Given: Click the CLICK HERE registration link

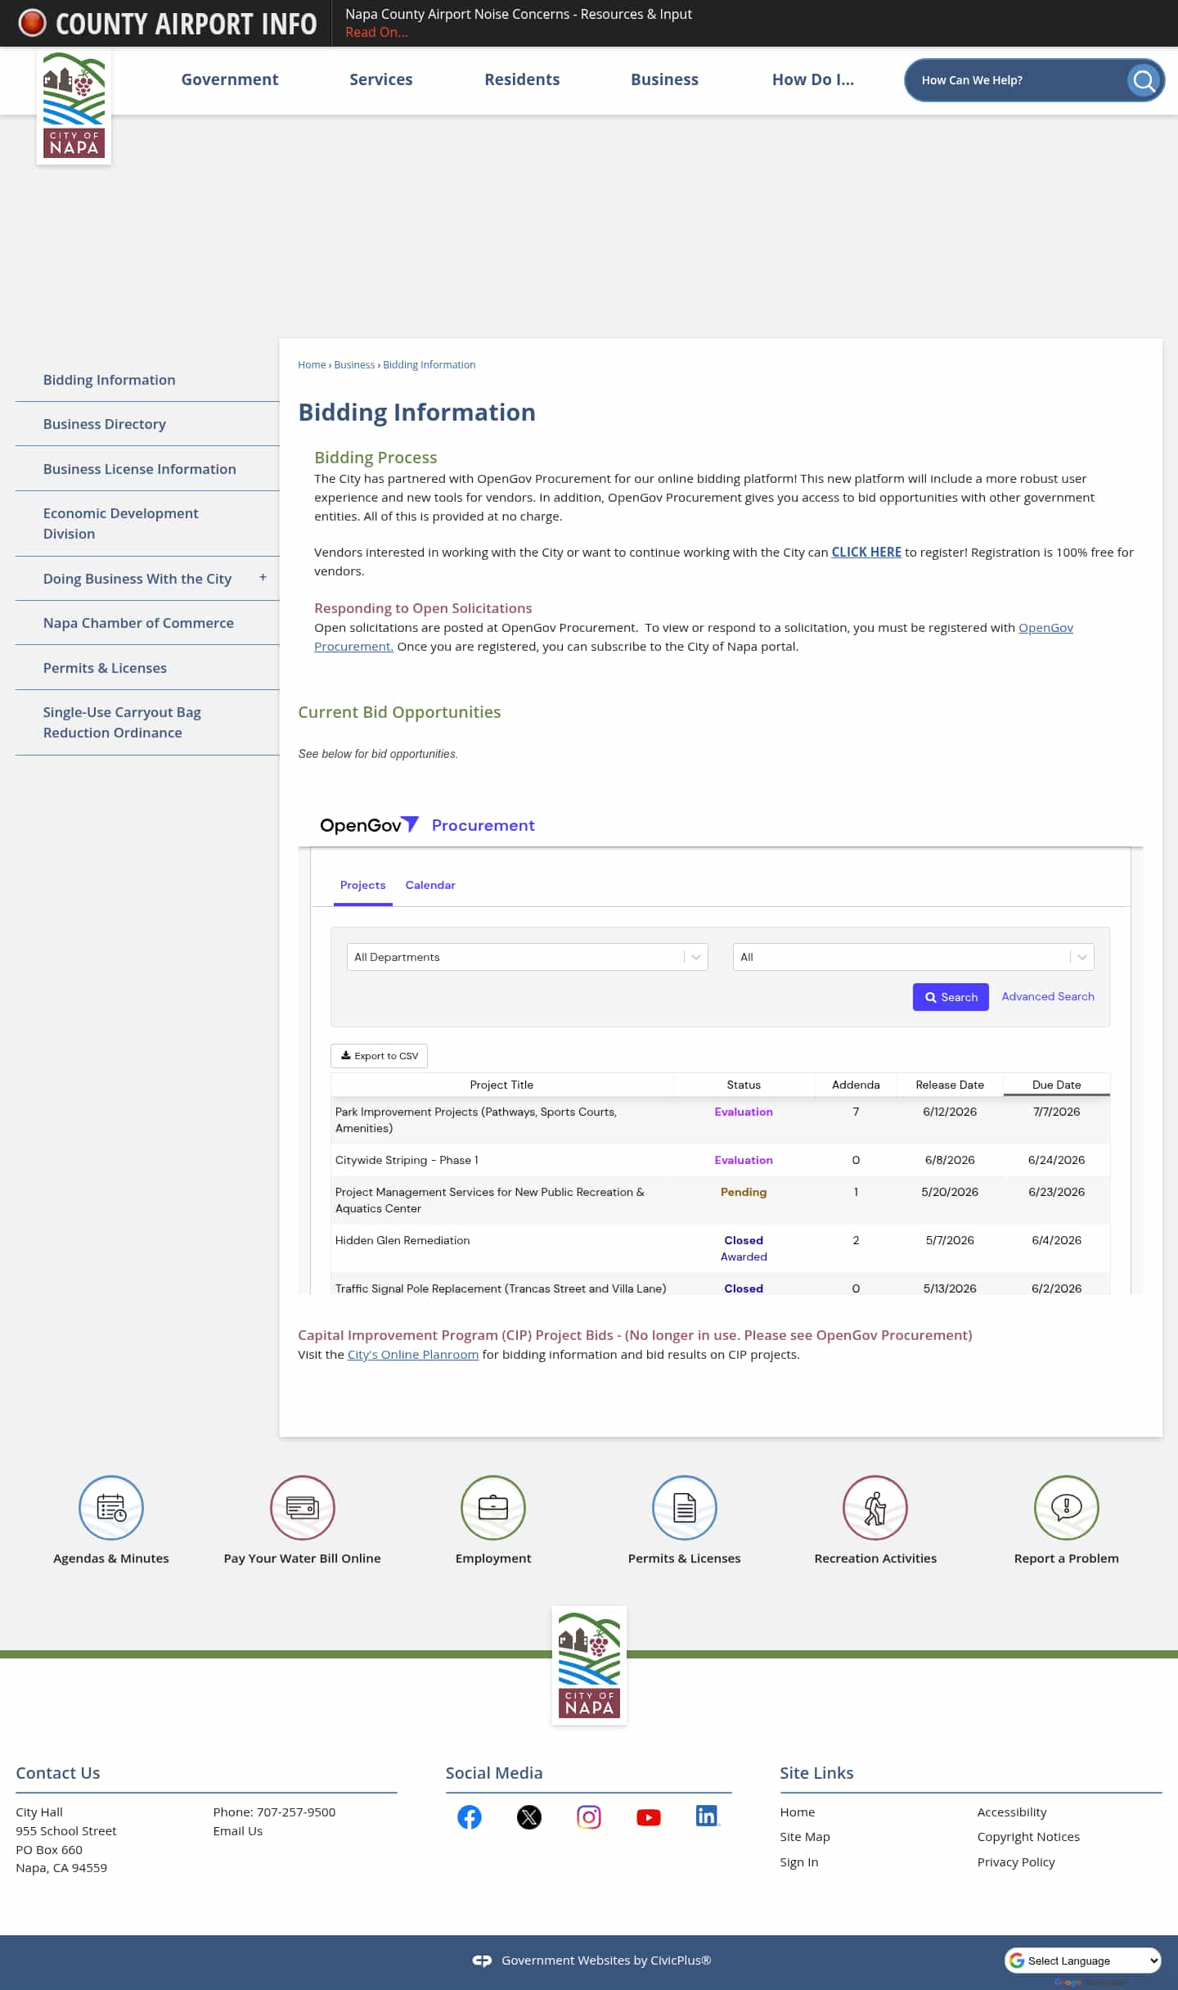Looking at the screenshot, I should pyautogui.click(x=866, y=552).
